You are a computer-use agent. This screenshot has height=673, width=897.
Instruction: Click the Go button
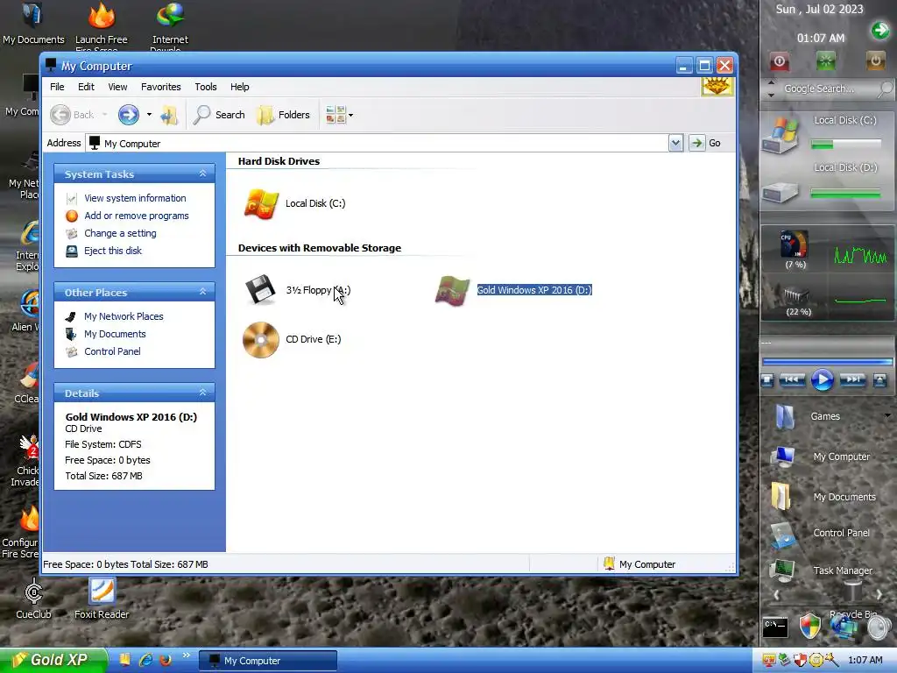click(x=705, y=143)
